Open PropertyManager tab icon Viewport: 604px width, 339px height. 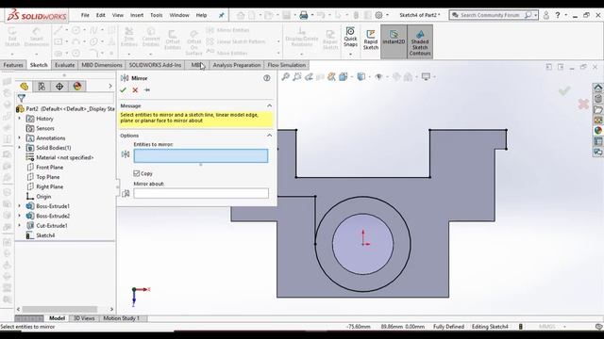[42, 86]
